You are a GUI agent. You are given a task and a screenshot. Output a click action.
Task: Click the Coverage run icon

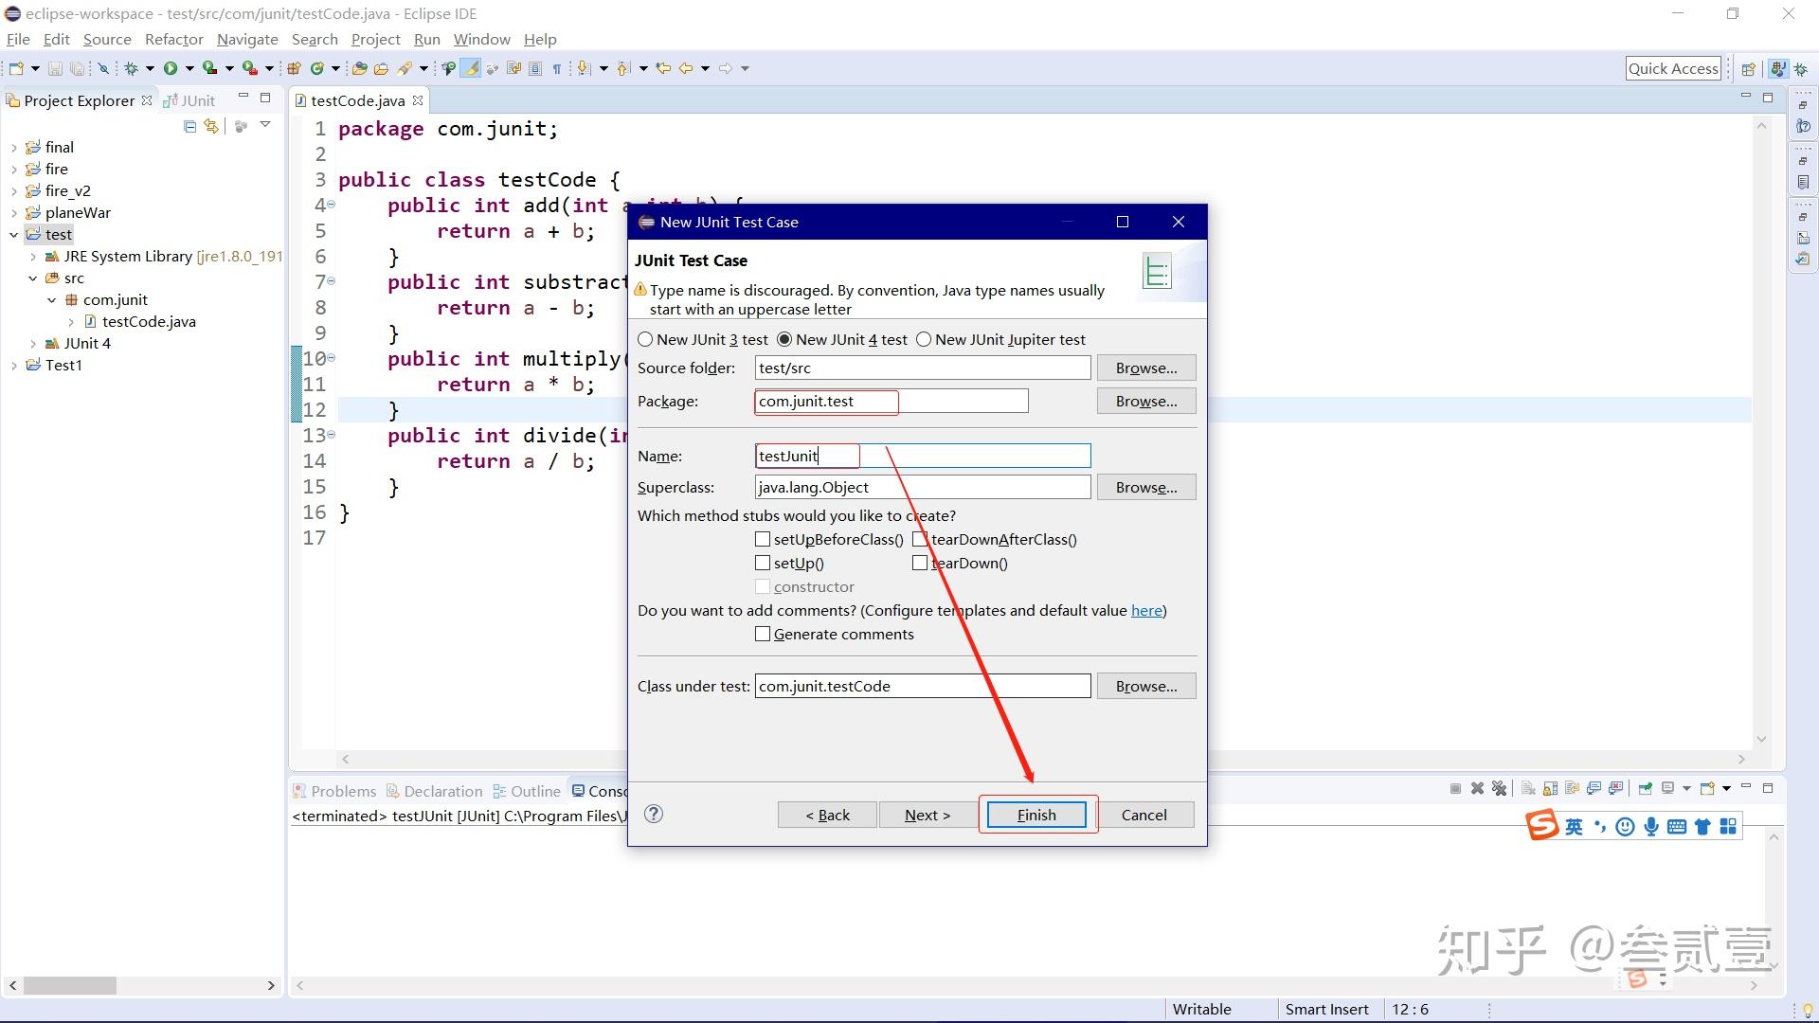coord(209,68)
